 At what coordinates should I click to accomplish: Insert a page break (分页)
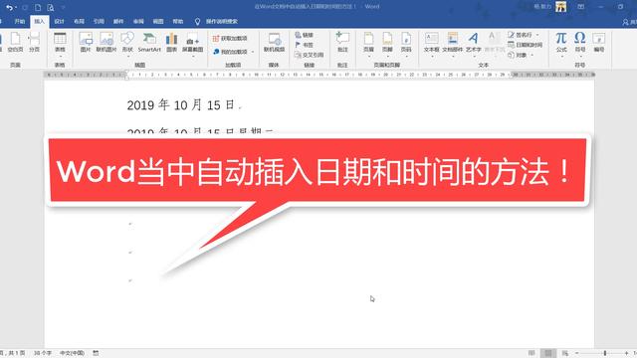[x=34, y=43]
